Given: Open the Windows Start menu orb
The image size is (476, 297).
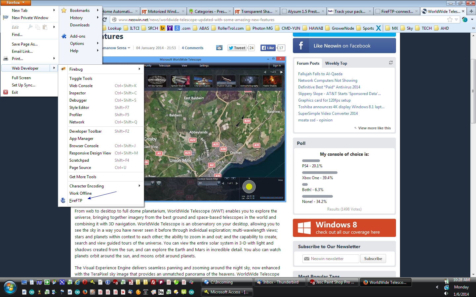Looking at the screenshot, I should coord(9,287).
